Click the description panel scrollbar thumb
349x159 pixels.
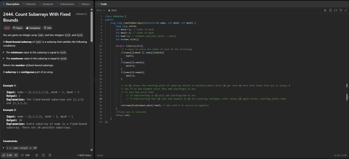point(92,26)
